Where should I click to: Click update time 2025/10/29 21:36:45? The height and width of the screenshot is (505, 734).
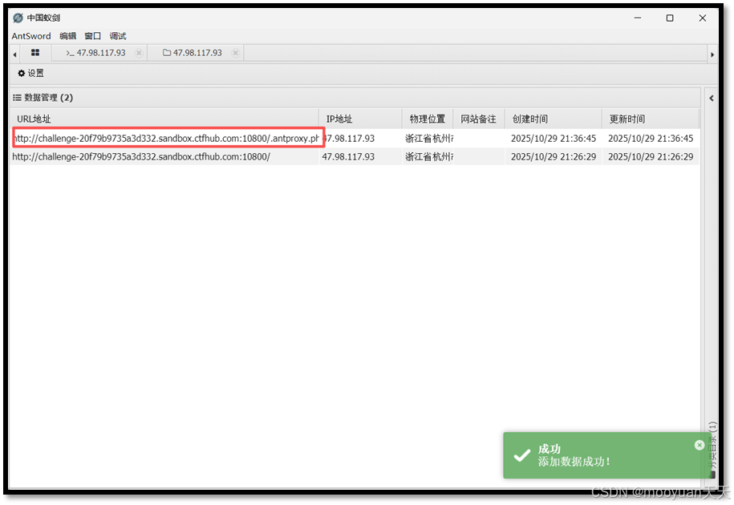[651, 139]
